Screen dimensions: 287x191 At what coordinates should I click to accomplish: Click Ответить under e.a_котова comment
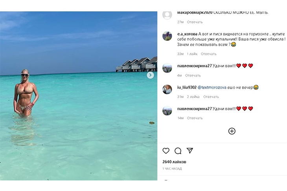pos(208,54)
